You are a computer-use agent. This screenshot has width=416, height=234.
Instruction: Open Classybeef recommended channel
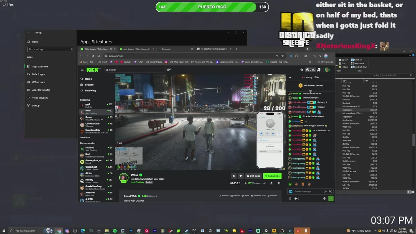coord(96,168)
